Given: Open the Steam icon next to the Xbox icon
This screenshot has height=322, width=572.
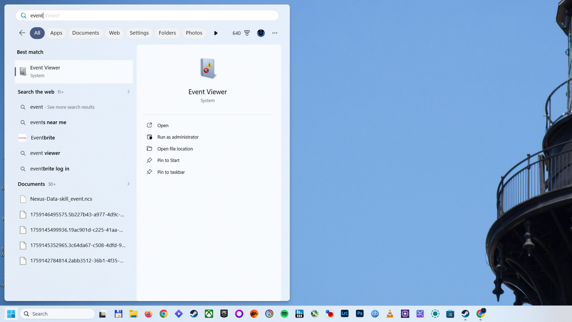Looking at the screenshot, I should pyautogui.click(x=194, y=314).
